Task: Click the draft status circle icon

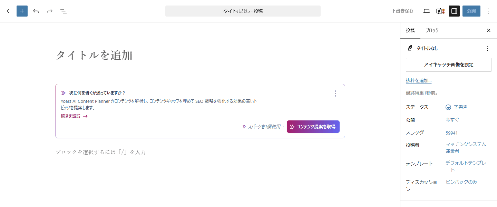Action: tap(448, 107)
